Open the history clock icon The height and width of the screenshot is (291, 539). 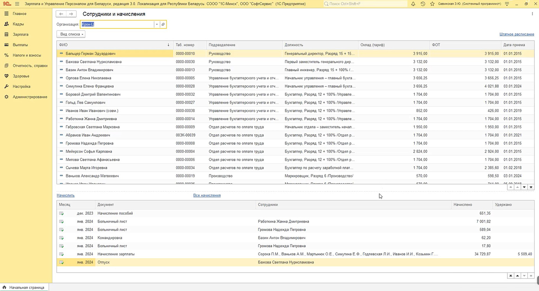tap(423, 4)
